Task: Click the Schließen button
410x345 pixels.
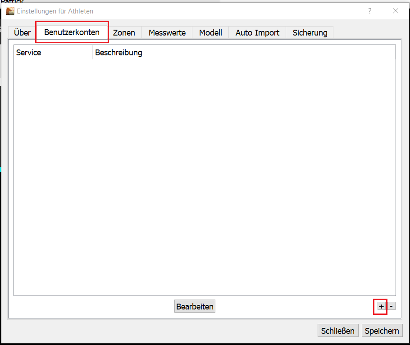Action: [x=338, y=331]
